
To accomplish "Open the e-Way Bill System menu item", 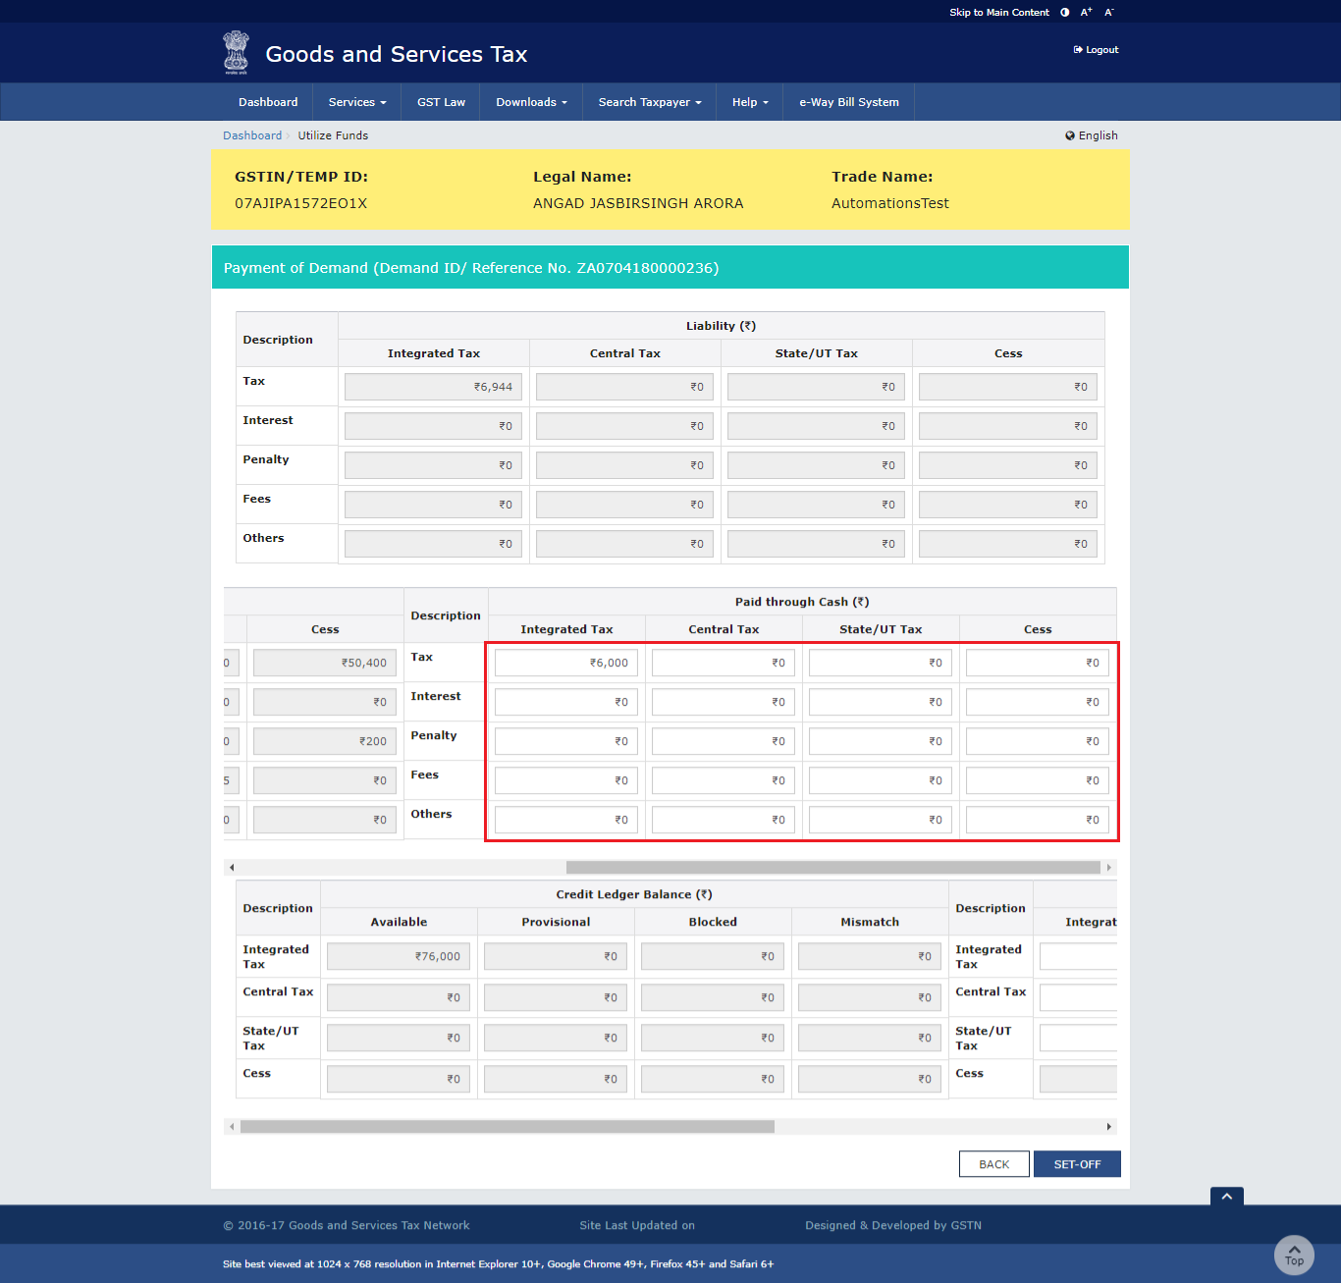I will 848,101.
